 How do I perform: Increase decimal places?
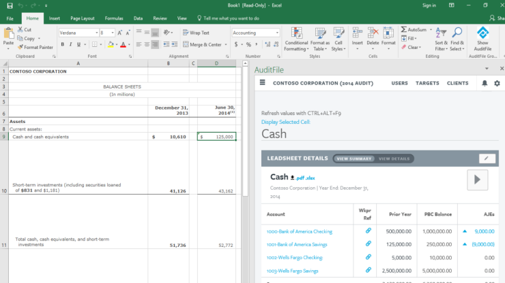[x=268, y=45]
